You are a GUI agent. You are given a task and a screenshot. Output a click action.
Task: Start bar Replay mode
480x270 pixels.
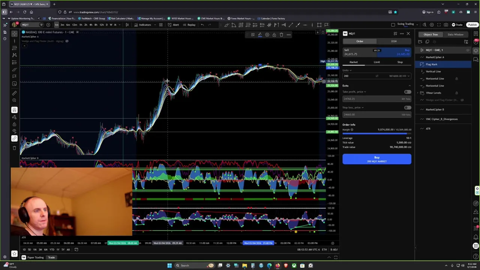pyautogui.click(x=189, y=25)
